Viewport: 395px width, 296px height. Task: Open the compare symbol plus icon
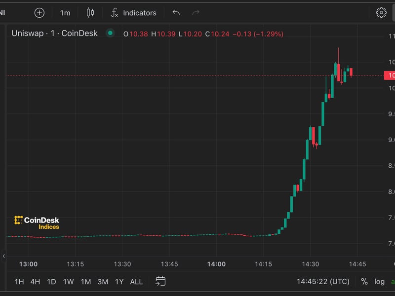point(40,12)
